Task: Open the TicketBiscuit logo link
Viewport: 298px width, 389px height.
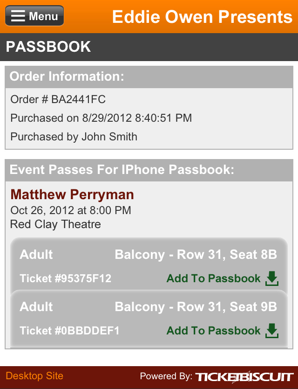Action: (244, 376)
